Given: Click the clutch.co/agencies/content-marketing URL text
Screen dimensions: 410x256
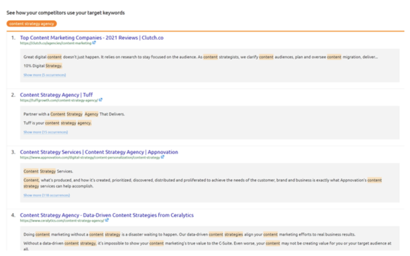Looking at the screenshot, I should coord(56,43).
